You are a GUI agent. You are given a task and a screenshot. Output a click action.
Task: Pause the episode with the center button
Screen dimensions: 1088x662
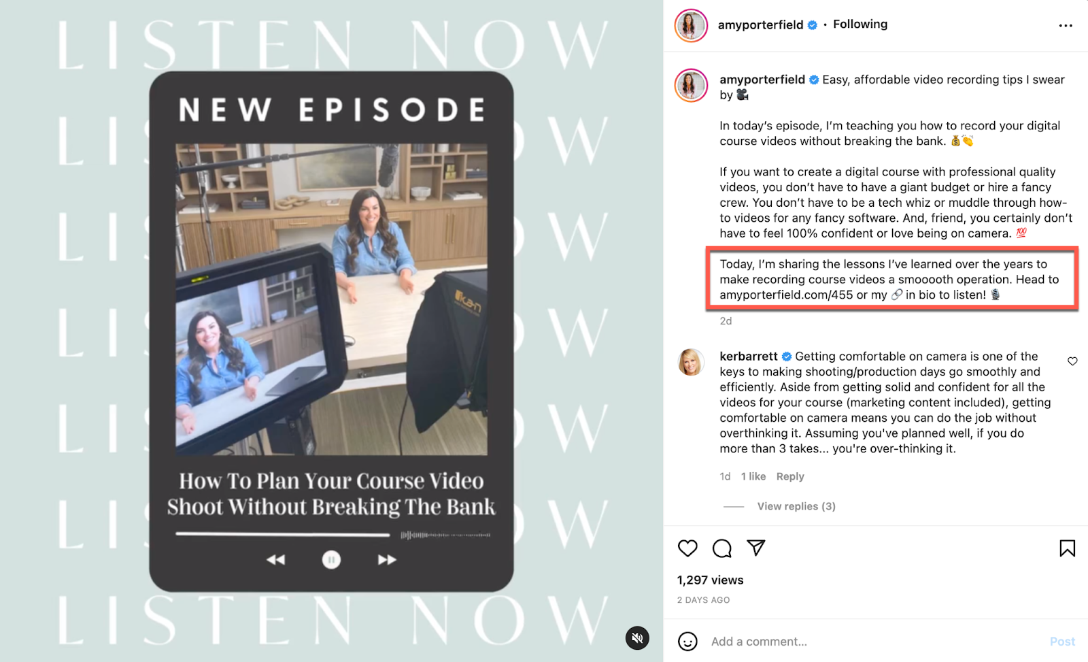pyautogui.click(x=331, y=560)
